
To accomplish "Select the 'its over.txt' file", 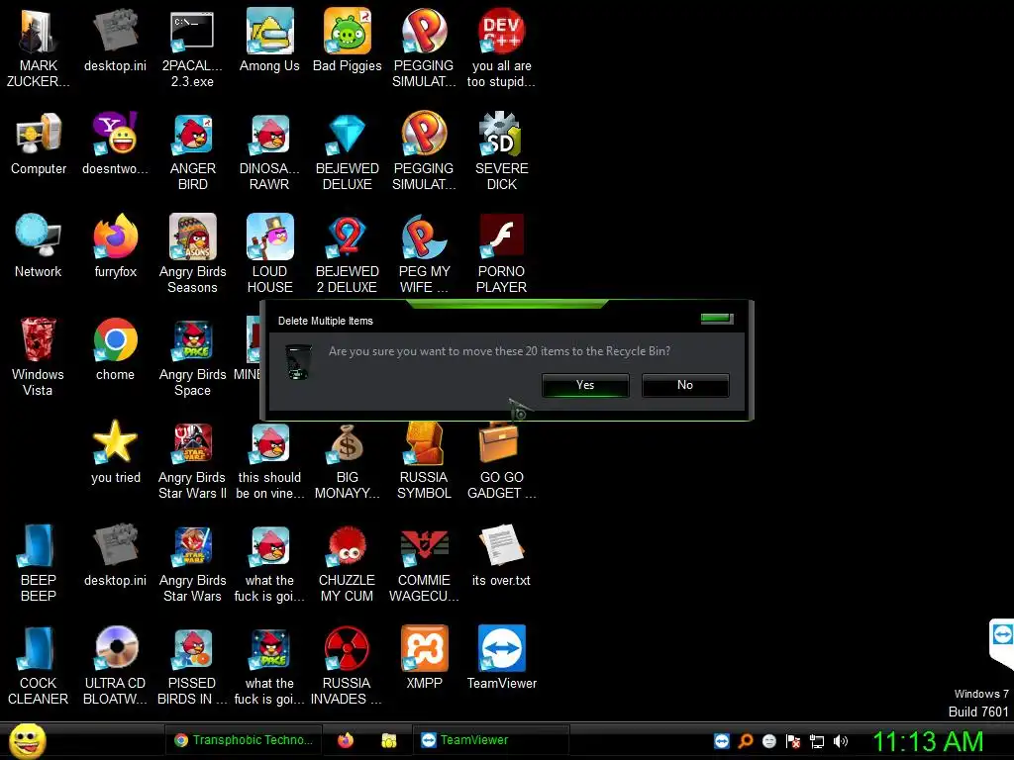I will 501,555.
